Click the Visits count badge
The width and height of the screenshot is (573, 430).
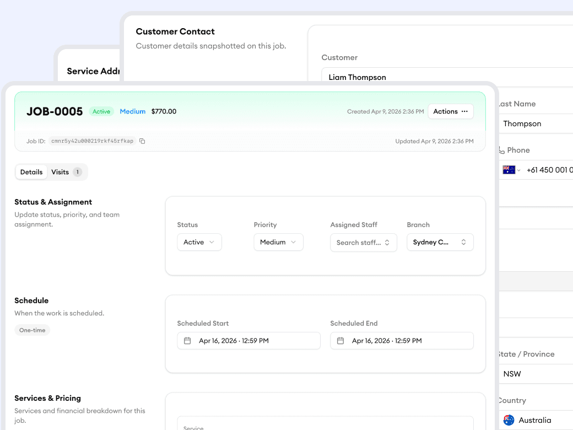78,171
